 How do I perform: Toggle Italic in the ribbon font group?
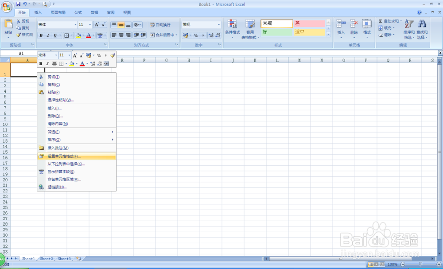(48, 35)
